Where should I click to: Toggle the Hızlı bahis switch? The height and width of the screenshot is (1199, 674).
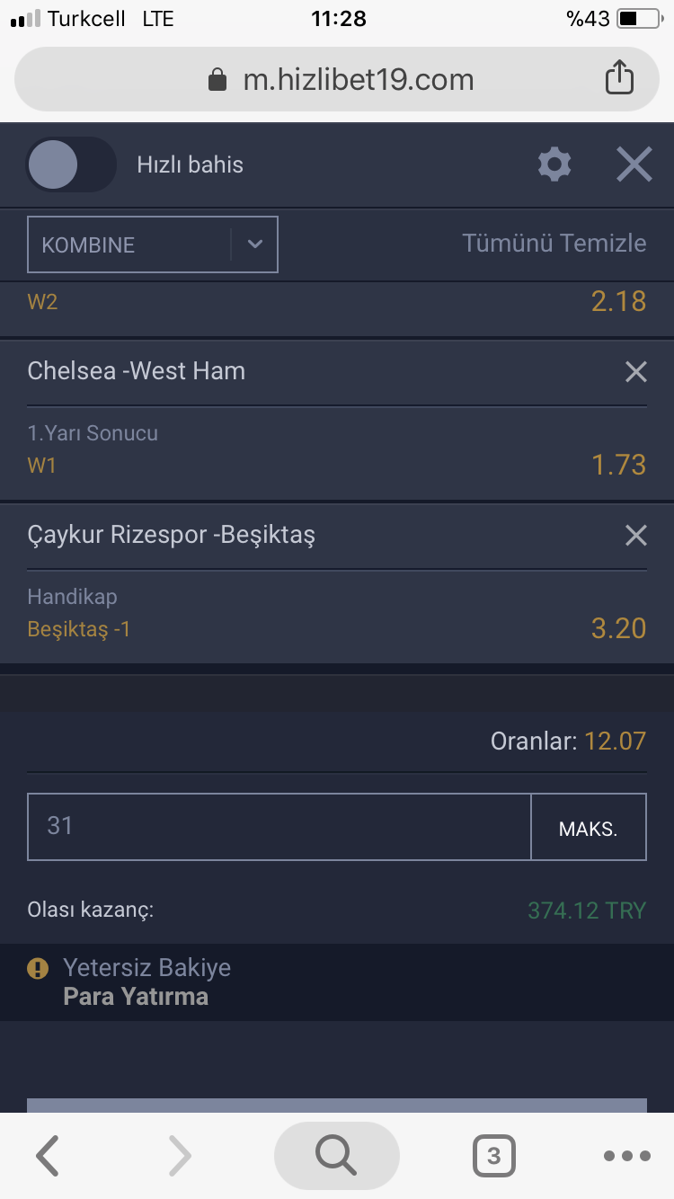(x=71, y=164)
